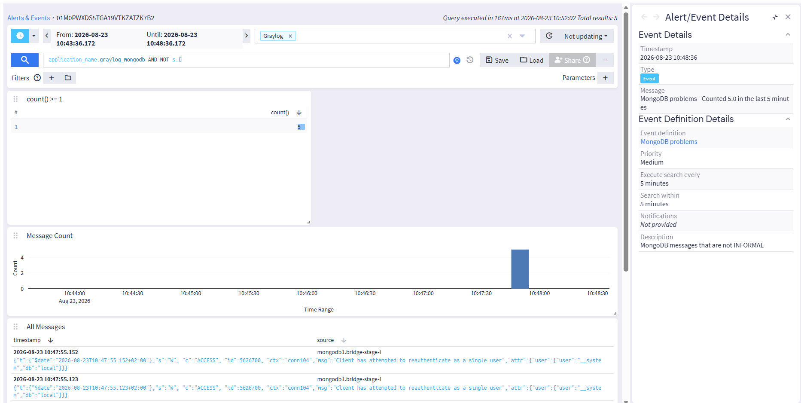This screenshot has width=801, height=403.
Task: Click the query validation indicator icon
Action: [x=457, y=61]
